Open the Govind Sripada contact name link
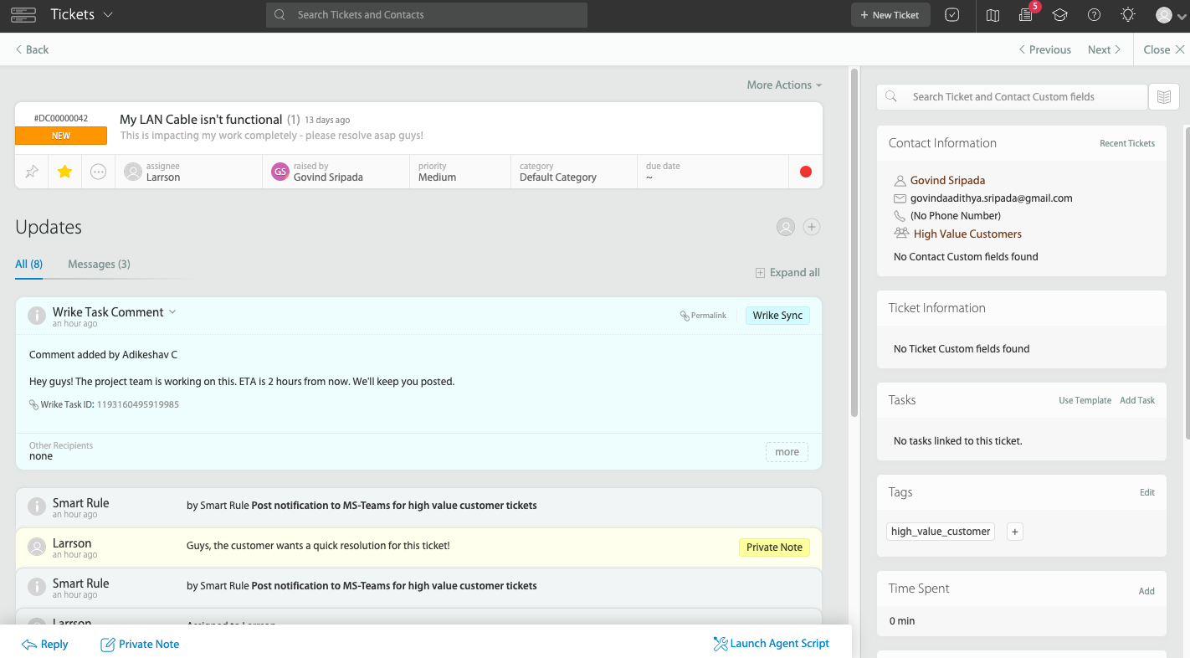 (x=947, y=180)
